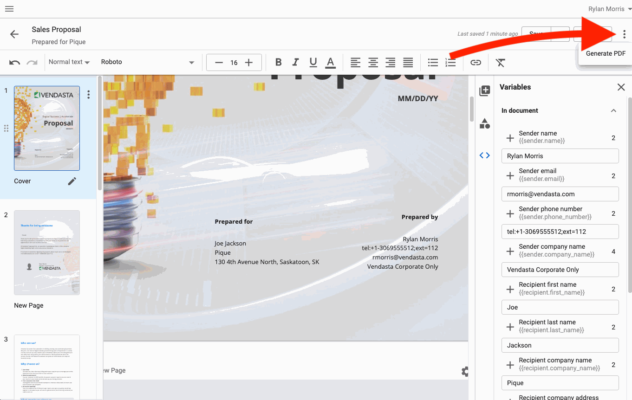The height and width of the screenshot is (400, 632).
Task: Insert the Sender company name variable
Action: click(510, 252)
